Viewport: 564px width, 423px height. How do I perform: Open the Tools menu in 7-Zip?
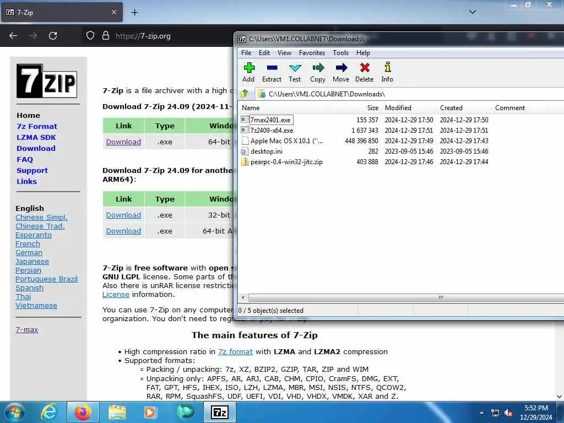pyautogui.click(x=340, y=53)
